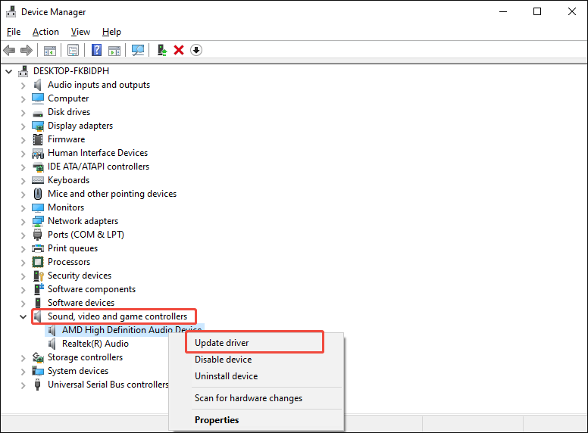This screenshot has width=588, height=433.
Task: Select the Ports (COM & LPT) label
Action: pyautogui.click(x=86, y=235)
